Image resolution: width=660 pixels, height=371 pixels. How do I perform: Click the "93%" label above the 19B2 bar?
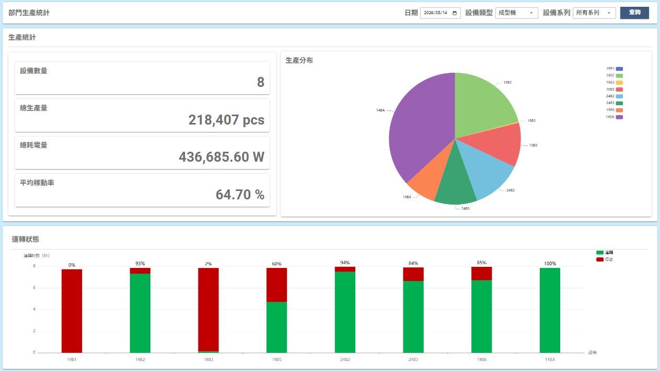(140, 264)
